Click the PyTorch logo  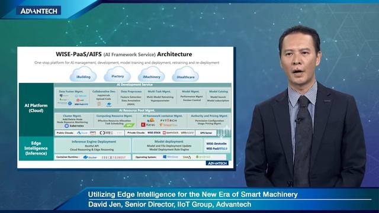168,120
